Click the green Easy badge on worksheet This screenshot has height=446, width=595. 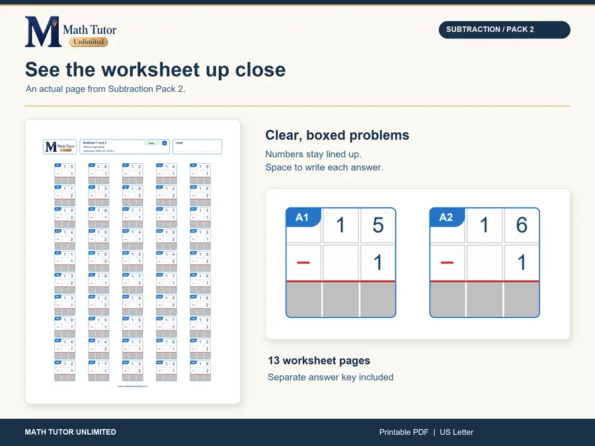151,143
